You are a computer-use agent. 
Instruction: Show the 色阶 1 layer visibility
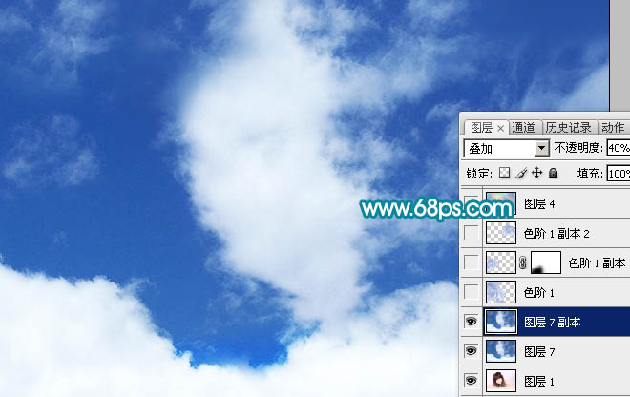click(472, 292)
